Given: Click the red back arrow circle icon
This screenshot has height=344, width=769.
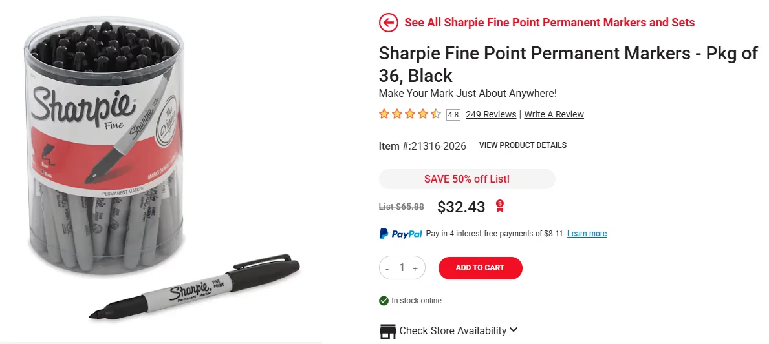Looking at the screenshot, I should pyautogui.click(x=389, y=23).
